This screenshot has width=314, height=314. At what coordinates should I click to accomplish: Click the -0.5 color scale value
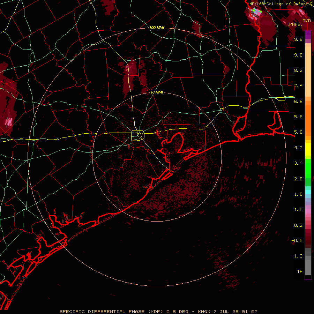(297, 240)
